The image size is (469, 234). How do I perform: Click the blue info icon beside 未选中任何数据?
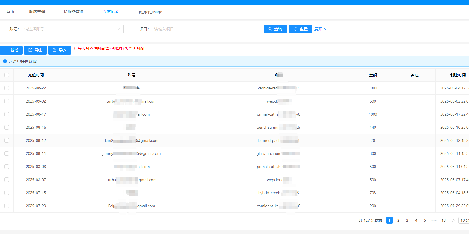[5, 61]
